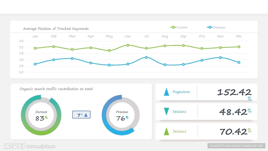Click the green up-triangle icon beside Sessions
Screen dimensions: 268x151
(x=166, y=131)
